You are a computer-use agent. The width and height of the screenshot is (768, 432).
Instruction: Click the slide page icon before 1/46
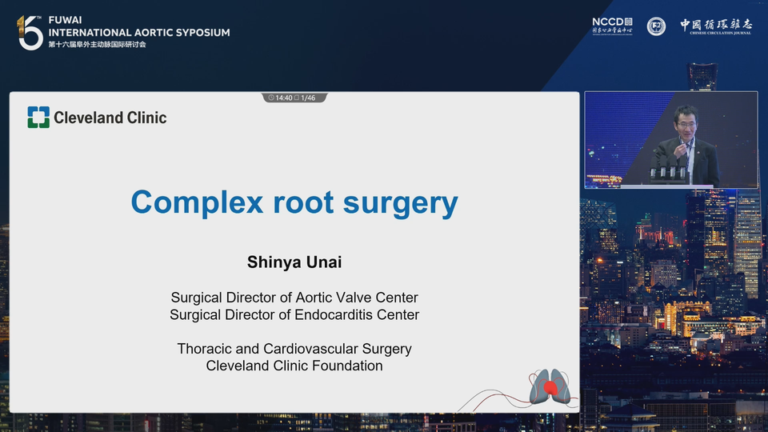[296, 98]
